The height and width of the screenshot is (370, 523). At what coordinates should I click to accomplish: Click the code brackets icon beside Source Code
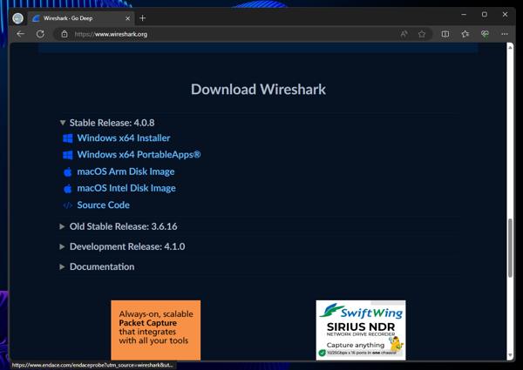tap(68, 205)
